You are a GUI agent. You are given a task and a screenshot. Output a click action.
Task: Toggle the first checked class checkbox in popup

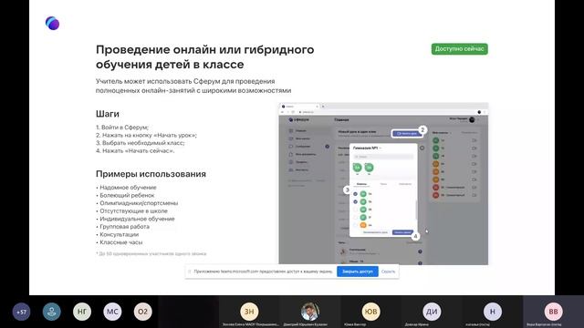(x=355, y=194)
